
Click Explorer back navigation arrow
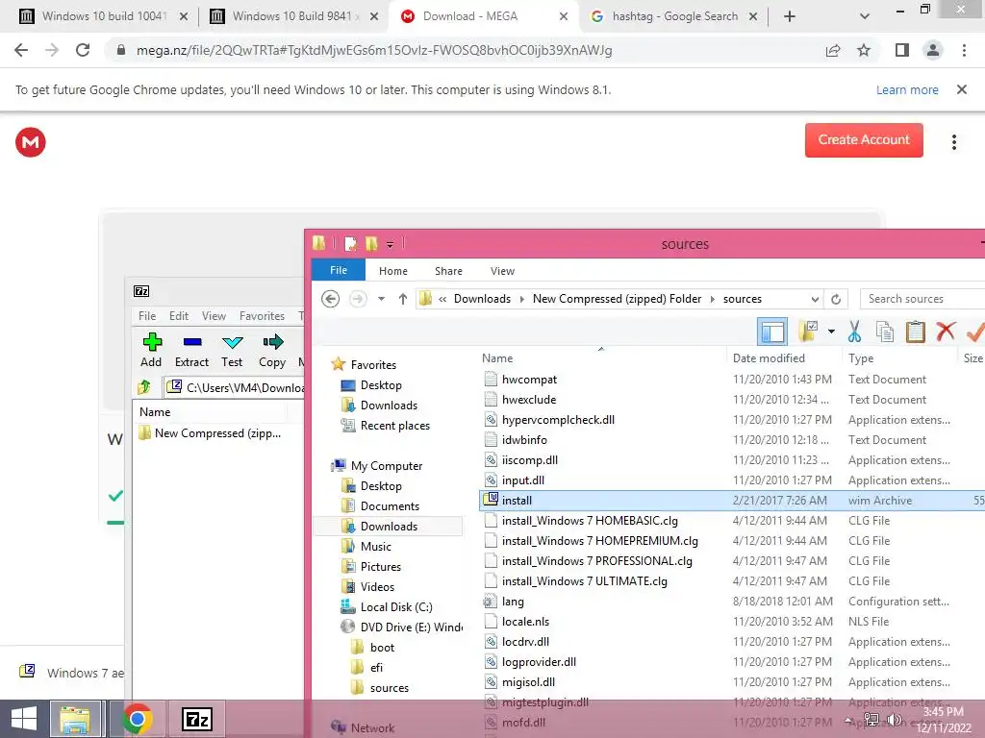tap(331, 299)
